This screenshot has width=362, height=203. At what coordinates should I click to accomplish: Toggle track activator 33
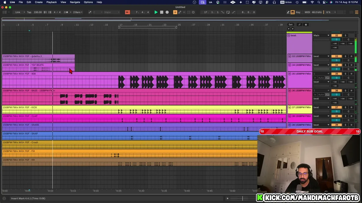(x=337, y=56)
